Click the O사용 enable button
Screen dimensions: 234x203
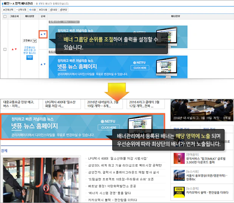33,10
